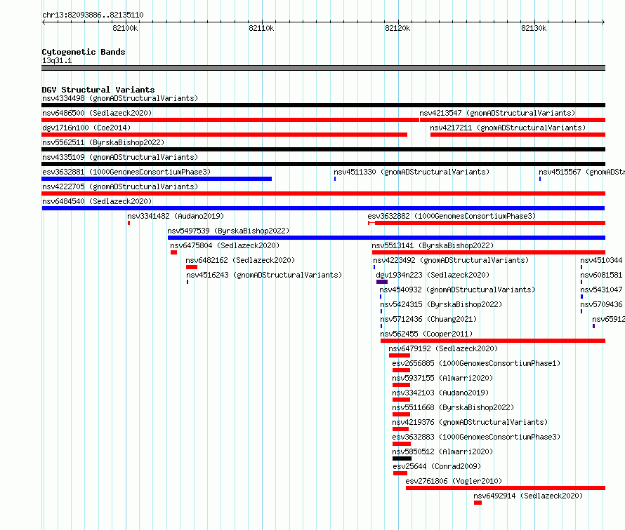Select the nsv5850512 black variant bar

point(402,458)
